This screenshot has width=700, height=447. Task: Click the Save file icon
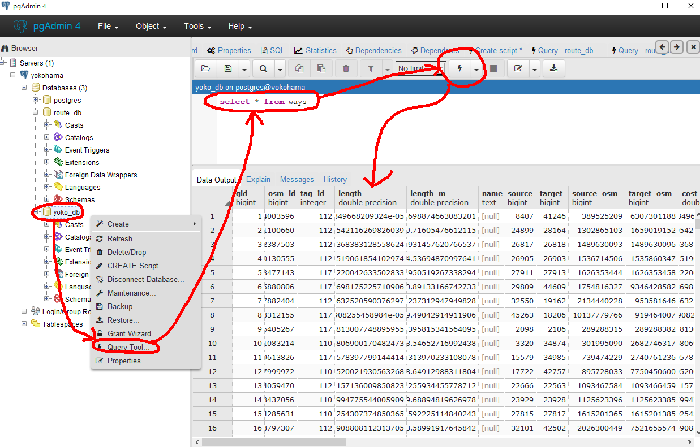[x=228, y=68]
